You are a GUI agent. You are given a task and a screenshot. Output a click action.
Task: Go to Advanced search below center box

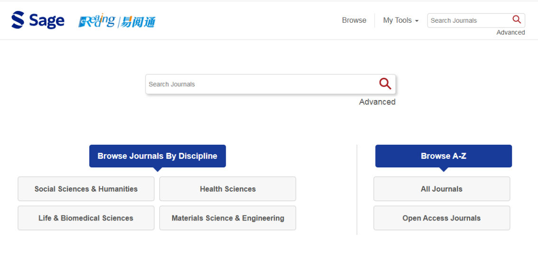pyautogui.click(x=377, y=102)
